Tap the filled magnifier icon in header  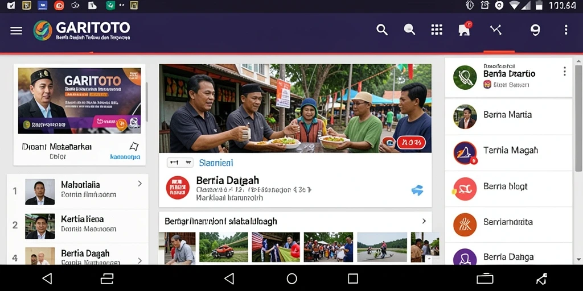pos(409,30)
